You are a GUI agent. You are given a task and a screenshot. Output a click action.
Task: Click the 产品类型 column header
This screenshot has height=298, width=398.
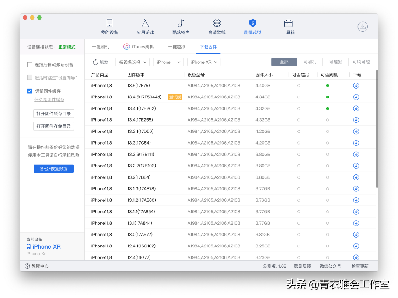click(x=100, y=75)
